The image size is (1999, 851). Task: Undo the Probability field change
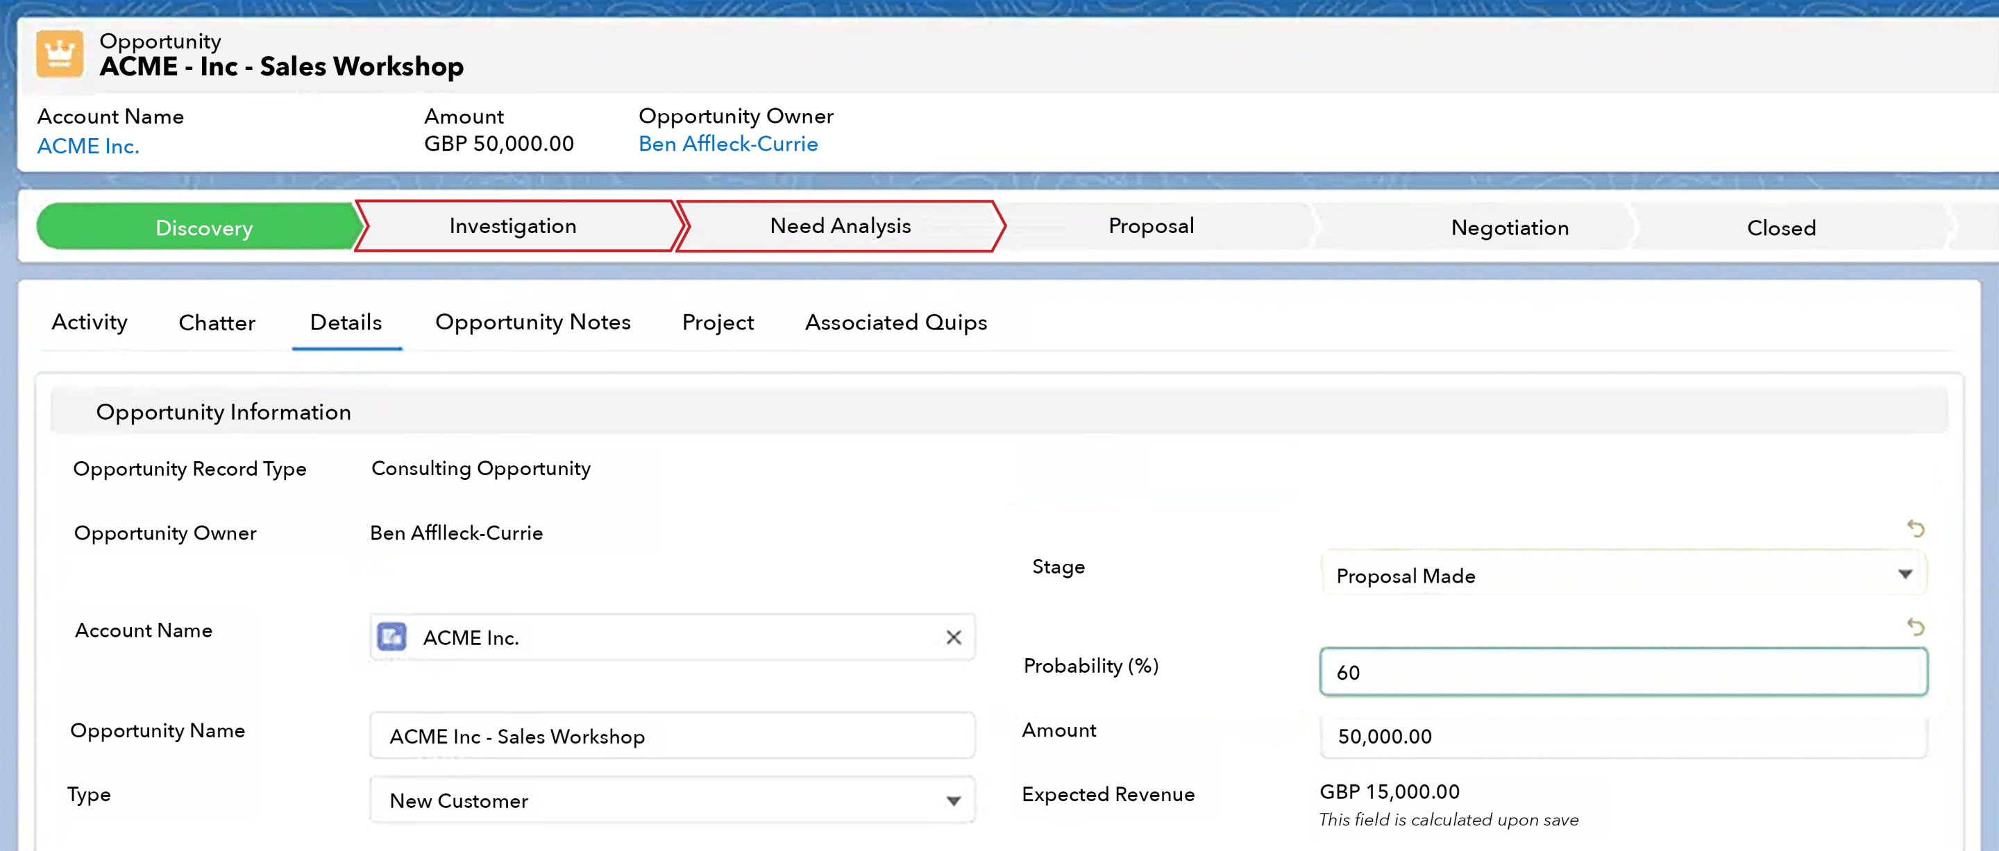(1915, 626)
